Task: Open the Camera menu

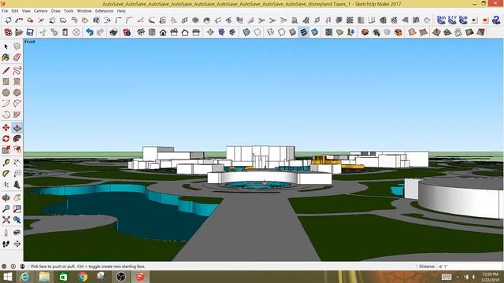Action: 40,11
